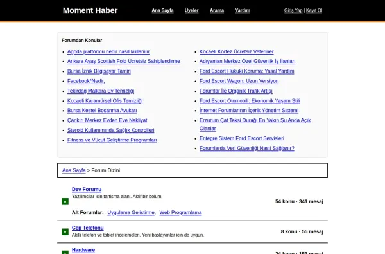Click the Alt Forumlar: label
Viewport: 385px width, 254px height.
[88, 212]
